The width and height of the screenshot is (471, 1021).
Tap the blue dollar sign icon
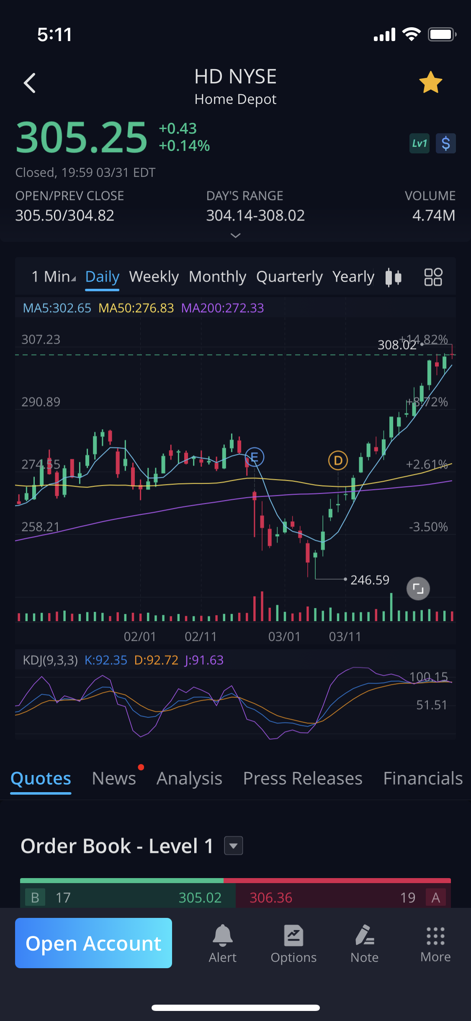445,144
